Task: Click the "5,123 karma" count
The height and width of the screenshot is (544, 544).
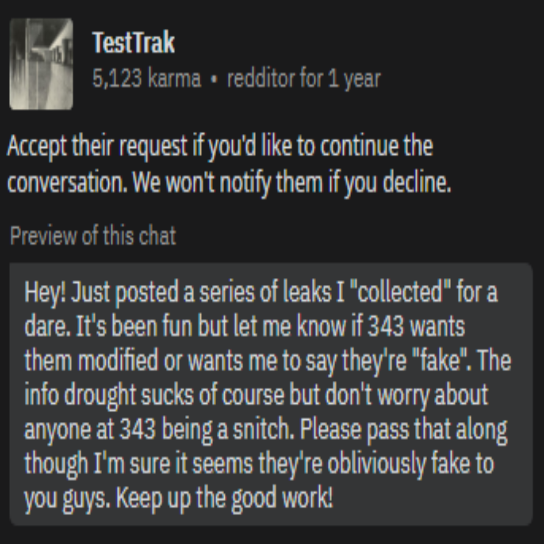Action: 147,79
